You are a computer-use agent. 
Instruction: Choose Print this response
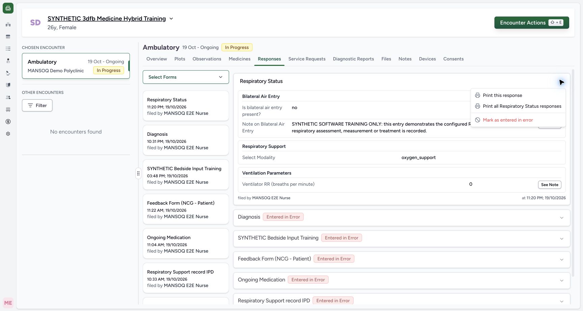click(518, 95)
